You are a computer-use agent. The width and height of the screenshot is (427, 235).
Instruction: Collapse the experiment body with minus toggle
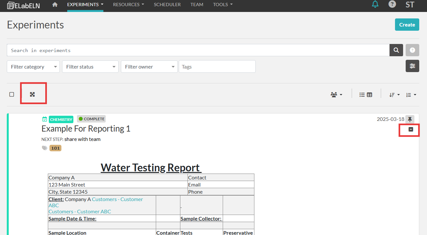coord(411,129)
